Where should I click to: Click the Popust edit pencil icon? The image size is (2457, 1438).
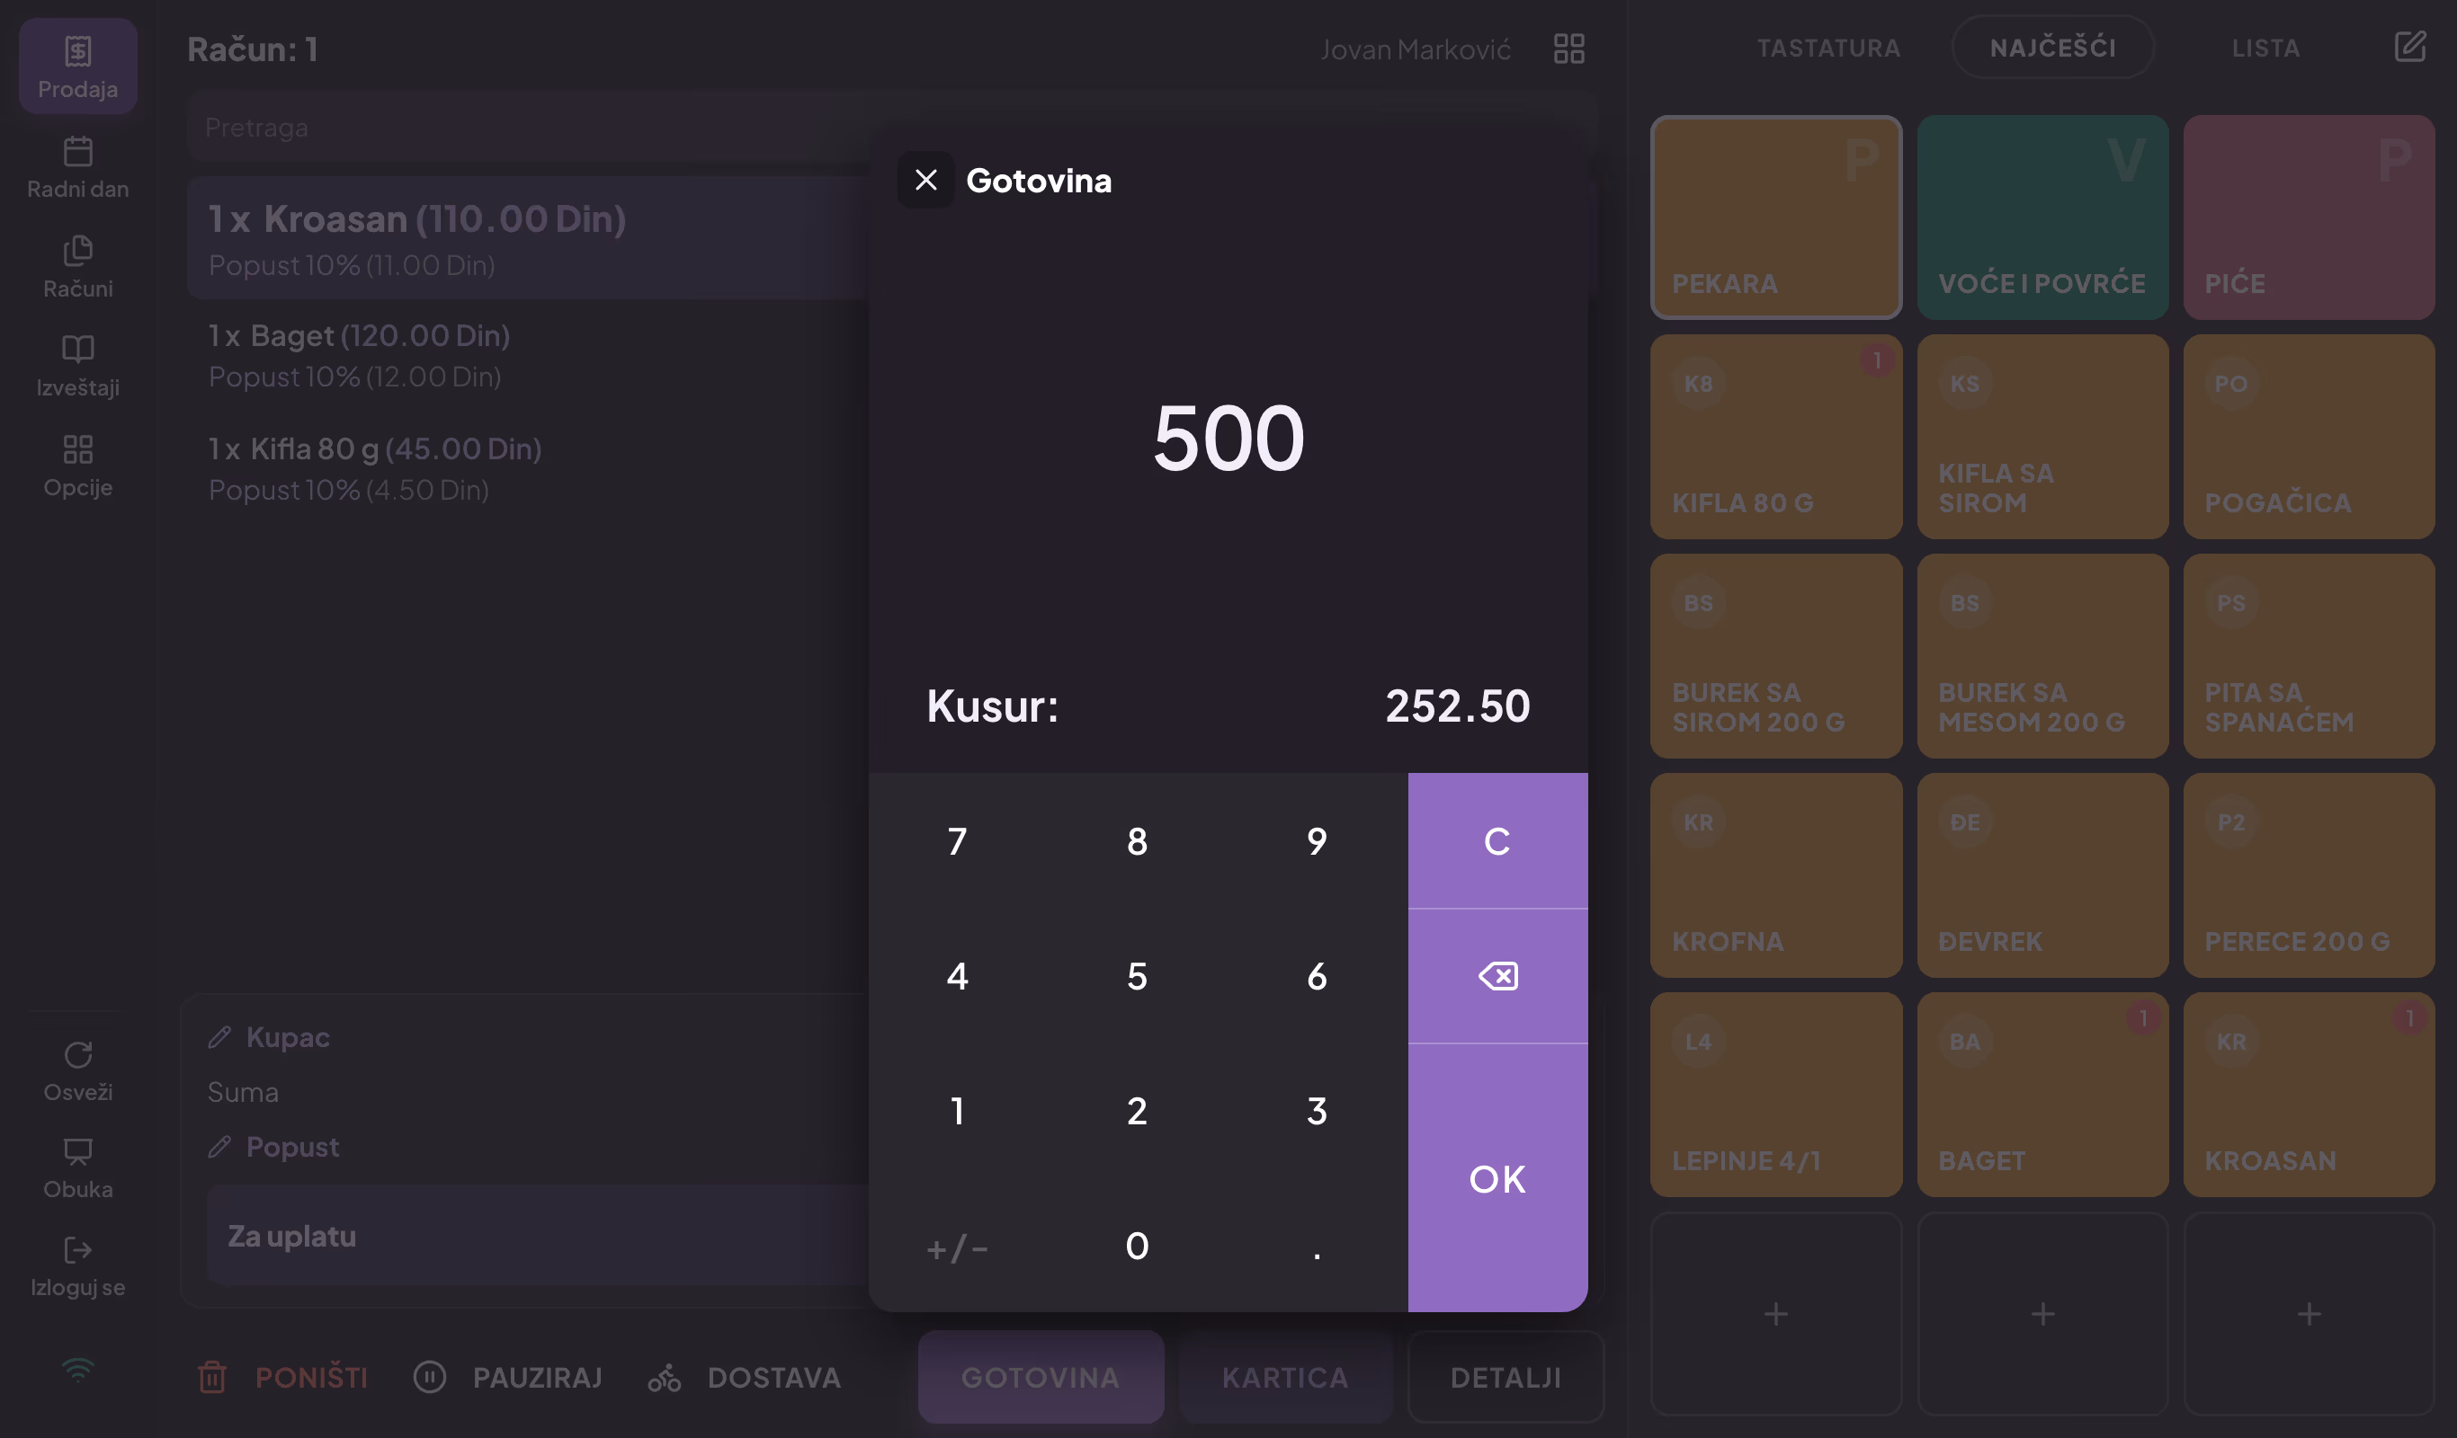(219, 1147)
